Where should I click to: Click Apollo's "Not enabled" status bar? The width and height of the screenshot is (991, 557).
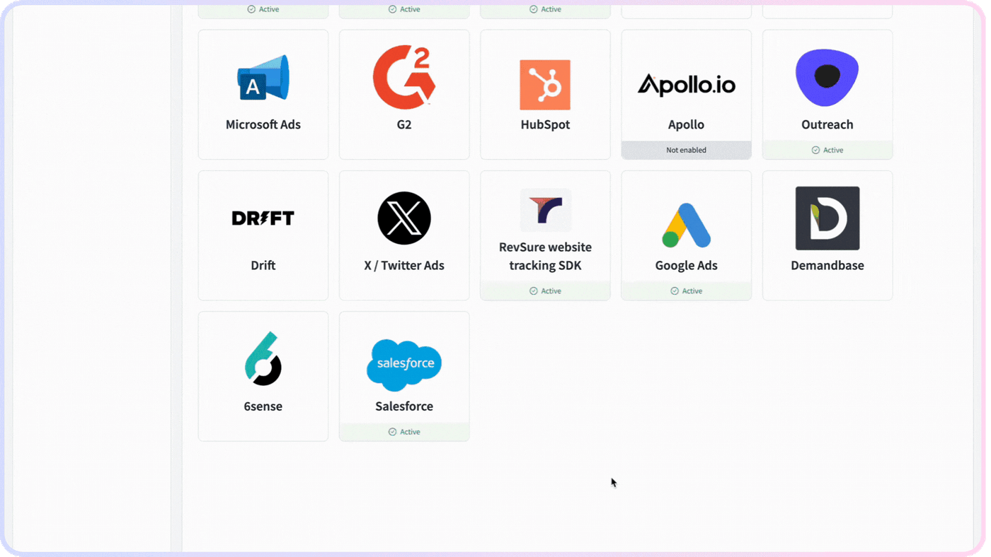[687, 150]
